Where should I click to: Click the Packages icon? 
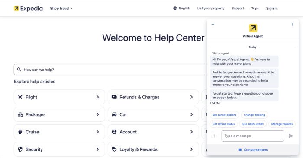coord(20,114)
